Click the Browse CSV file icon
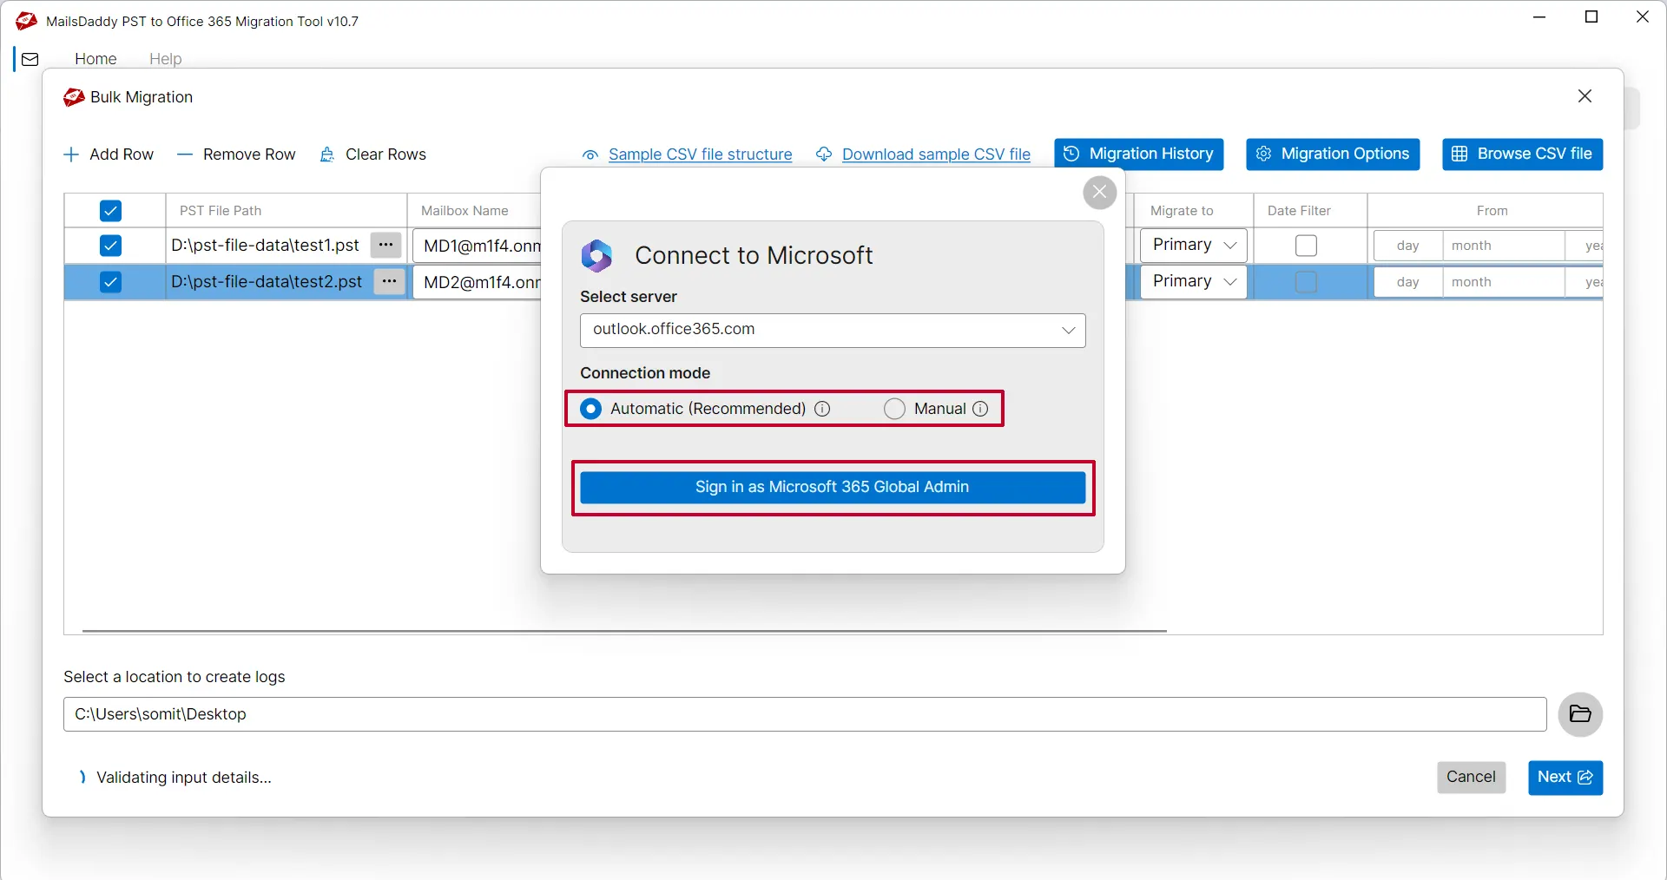 click(x=1459, y=154)
